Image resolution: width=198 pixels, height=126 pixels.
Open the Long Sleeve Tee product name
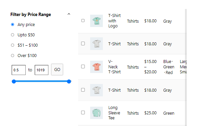114,113
